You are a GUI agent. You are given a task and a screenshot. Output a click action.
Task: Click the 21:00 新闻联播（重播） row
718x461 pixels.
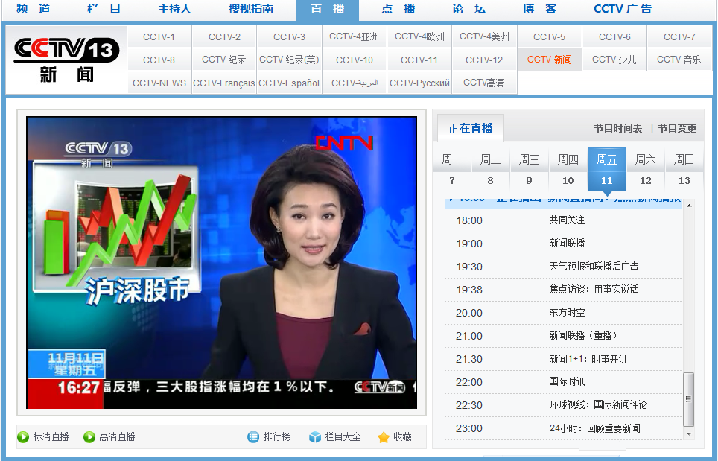563,336
